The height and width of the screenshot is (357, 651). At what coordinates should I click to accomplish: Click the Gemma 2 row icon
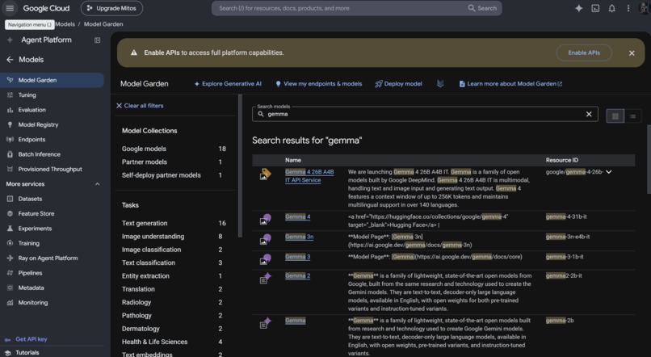(x=265, y=279)
